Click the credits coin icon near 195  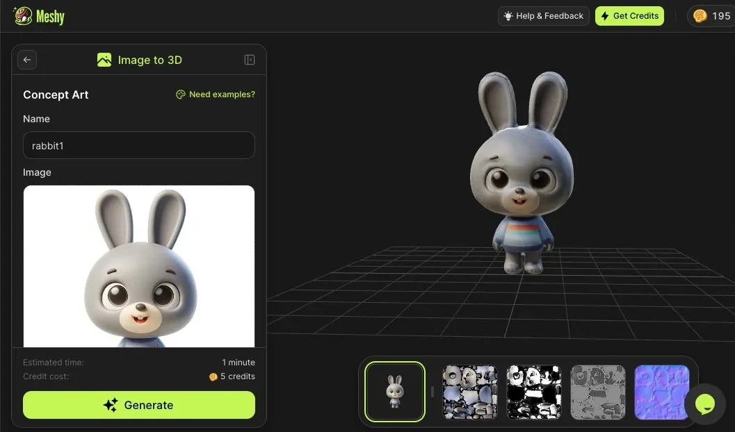pyautogui.click(x=700, y=16)
